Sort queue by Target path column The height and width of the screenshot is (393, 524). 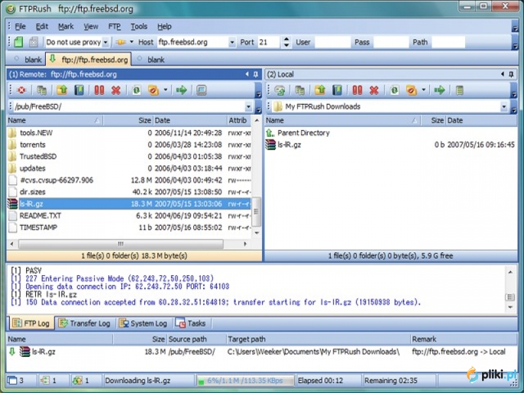click(318, 339)
